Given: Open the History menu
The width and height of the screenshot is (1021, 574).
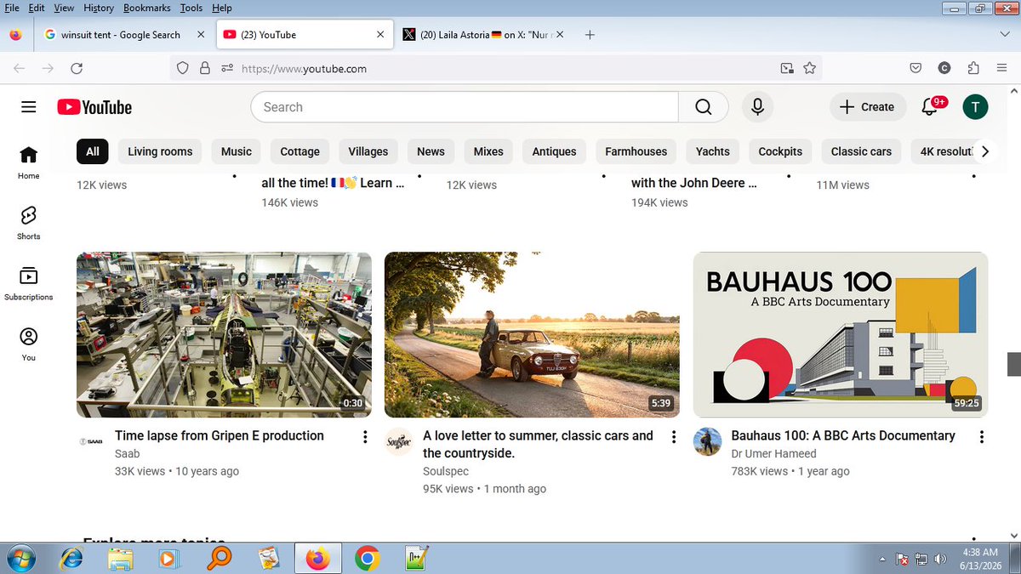Looking at the screenshot, I should click(x=99, y=8).
